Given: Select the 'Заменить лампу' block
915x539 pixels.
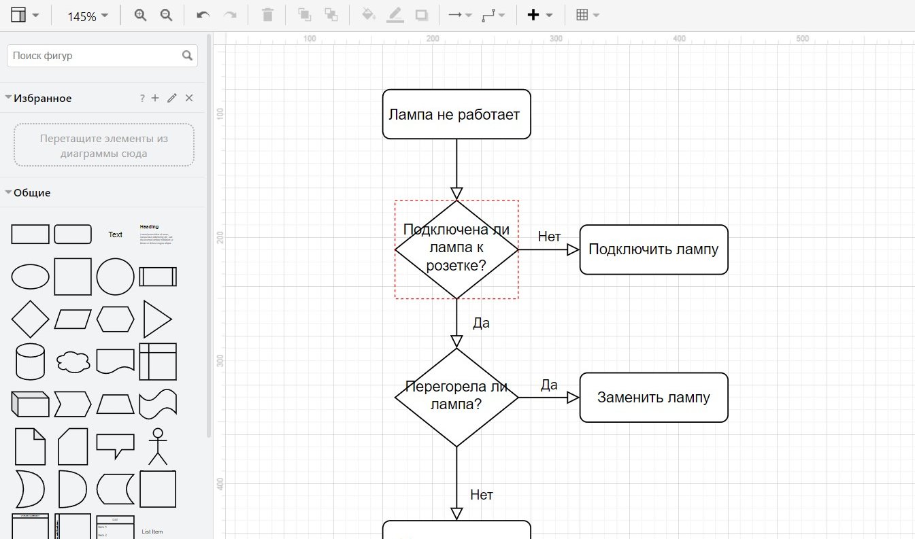Looking at the screenshot, I should (654, 398).
